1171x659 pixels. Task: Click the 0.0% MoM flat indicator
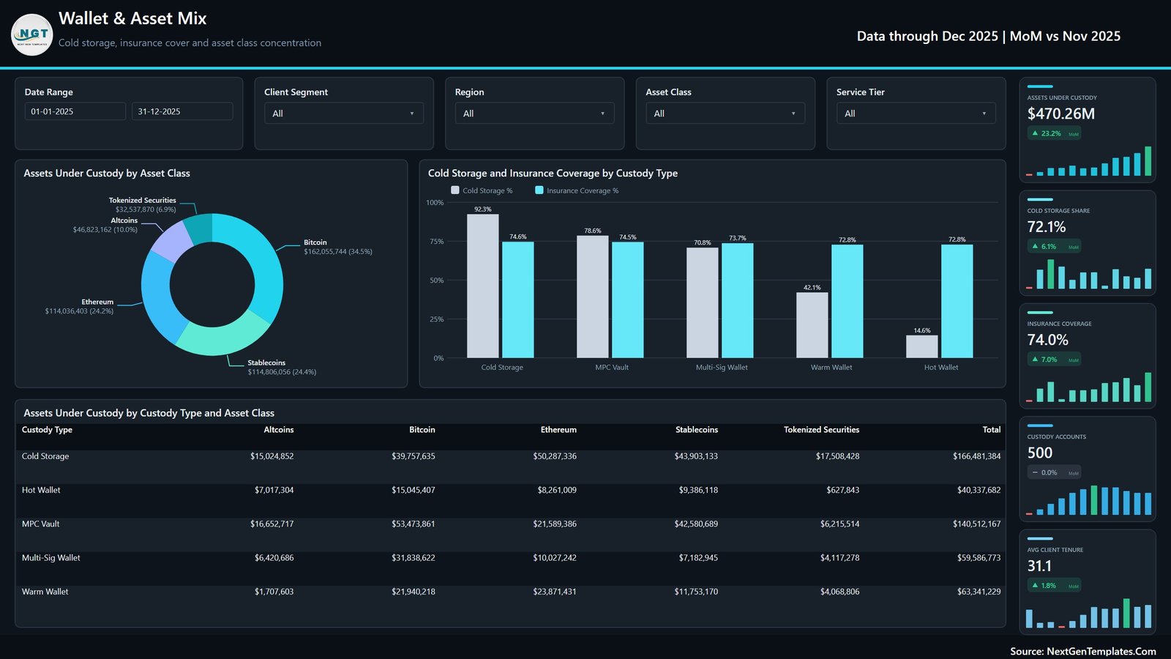pyautogui.click(x=1054, y=472)
